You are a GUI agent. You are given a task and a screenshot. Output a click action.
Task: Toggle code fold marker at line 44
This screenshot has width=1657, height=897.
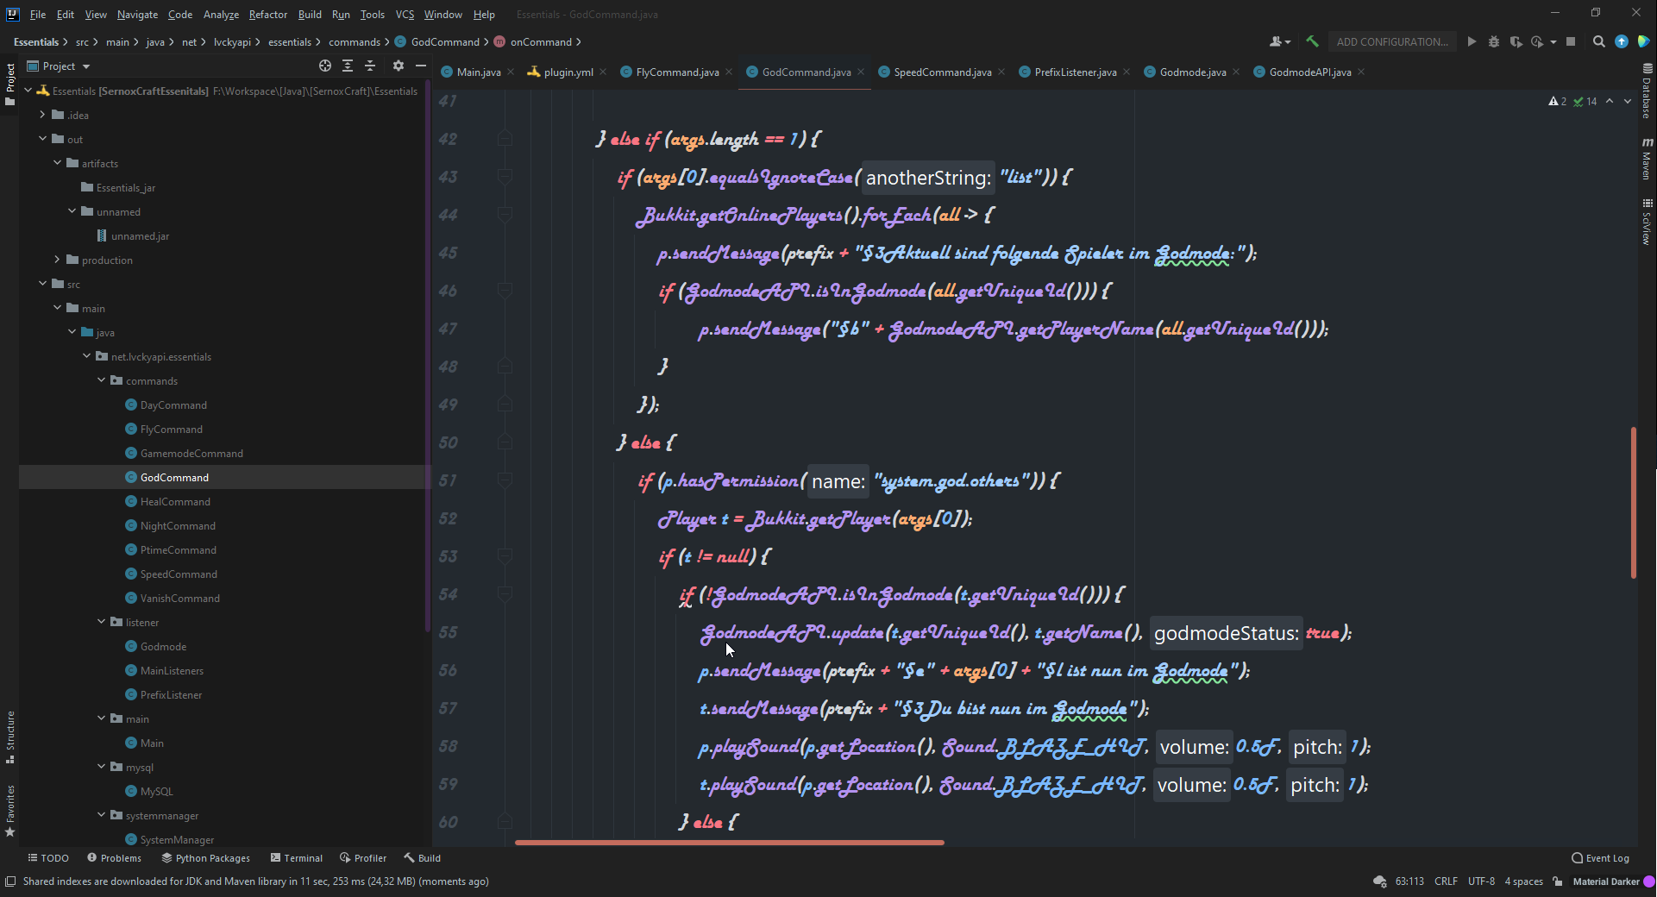[x=505, y=215]
